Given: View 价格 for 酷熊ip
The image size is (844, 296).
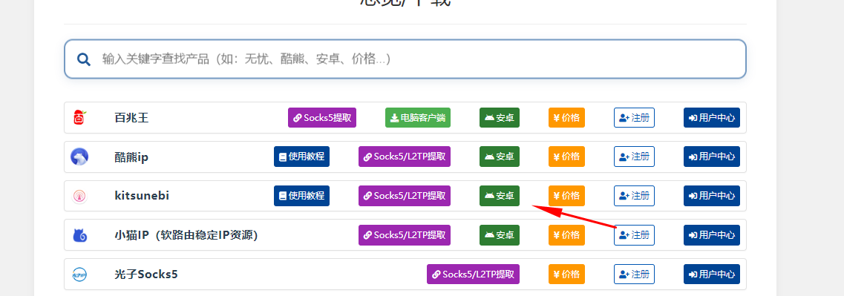Looking at the screenshot, I should click(x=567, y=157).
